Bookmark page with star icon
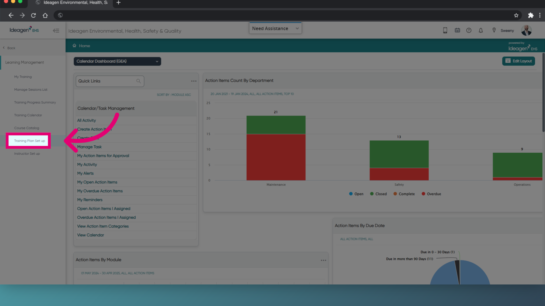Viewport: 545px width, 306px height. pos(516,15)
